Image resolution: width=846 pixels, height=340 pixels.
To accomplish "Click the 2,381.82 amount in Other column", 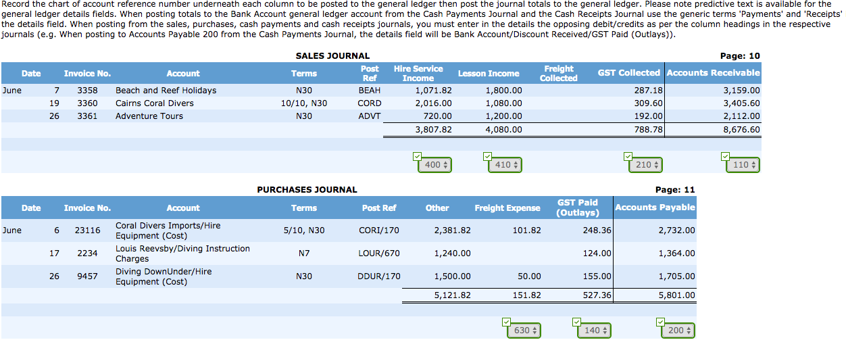I will click(x=452, y=230).
